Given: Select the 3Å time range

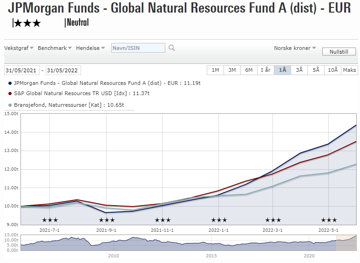Looking at the screenshot, I should click(x=299, y=70).
